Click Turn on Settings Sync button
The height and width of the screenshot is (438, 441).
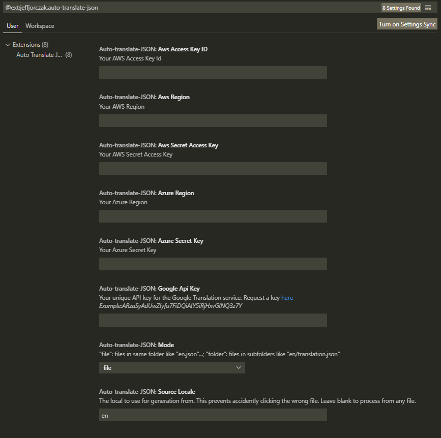coord(407,24)
